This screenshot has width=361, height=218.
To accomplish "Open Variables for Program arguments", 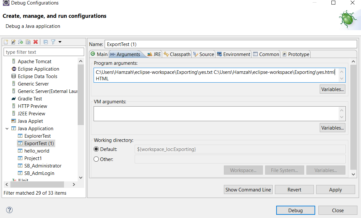I will (x=332, y=89).
